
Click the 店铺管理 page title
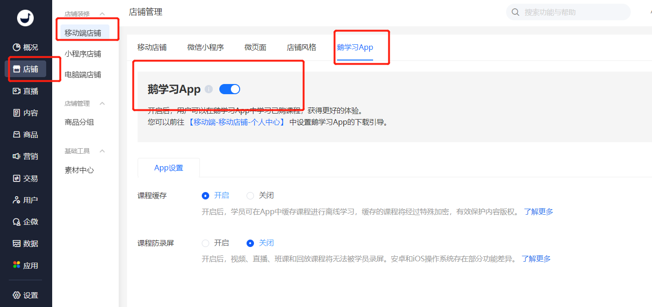click(145, 12)
